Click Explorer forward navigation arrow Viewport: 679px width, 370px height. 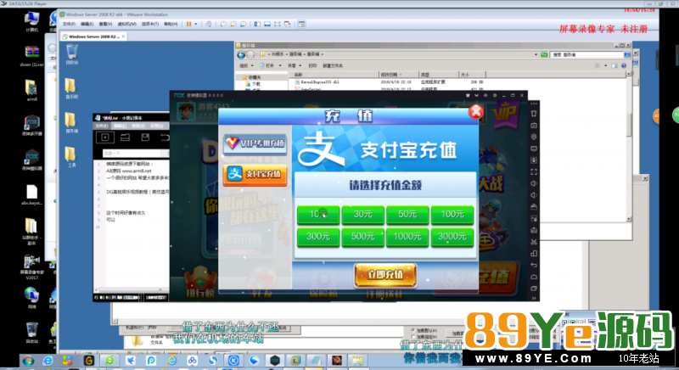(x=250, y=55)
